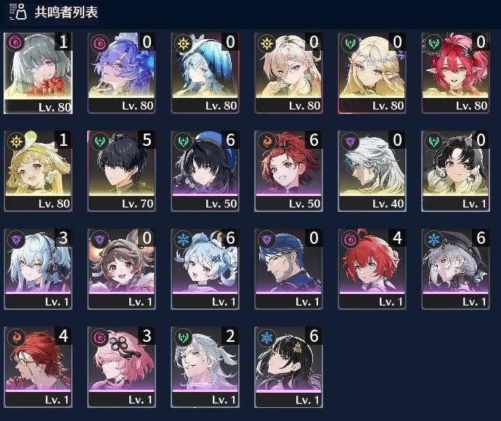
Task: Click the Glacio icon on the blue bun-haired girl card
Action: 183,239
